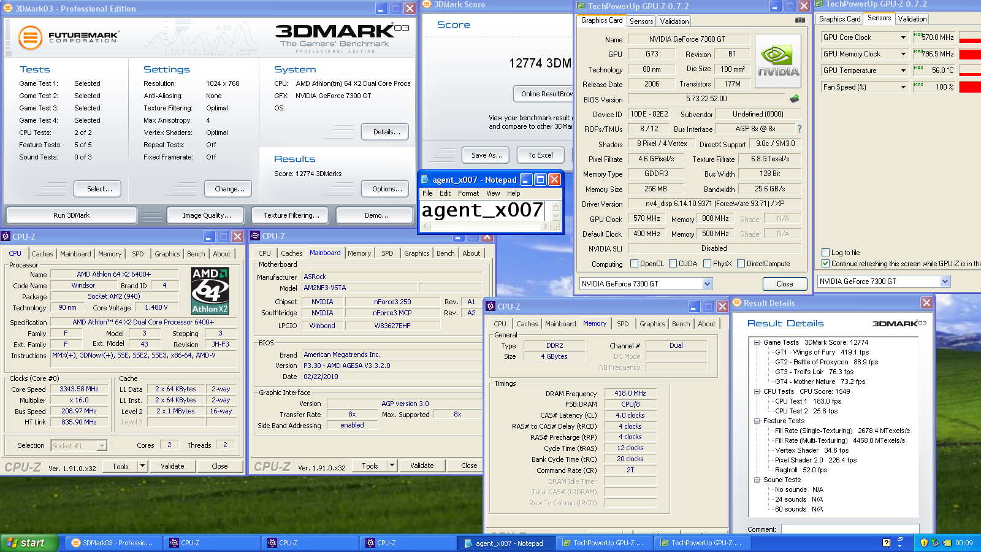Click the Notepad title bar icon
This screenshot has width=981, height=552.
click(x=425, y=180)
